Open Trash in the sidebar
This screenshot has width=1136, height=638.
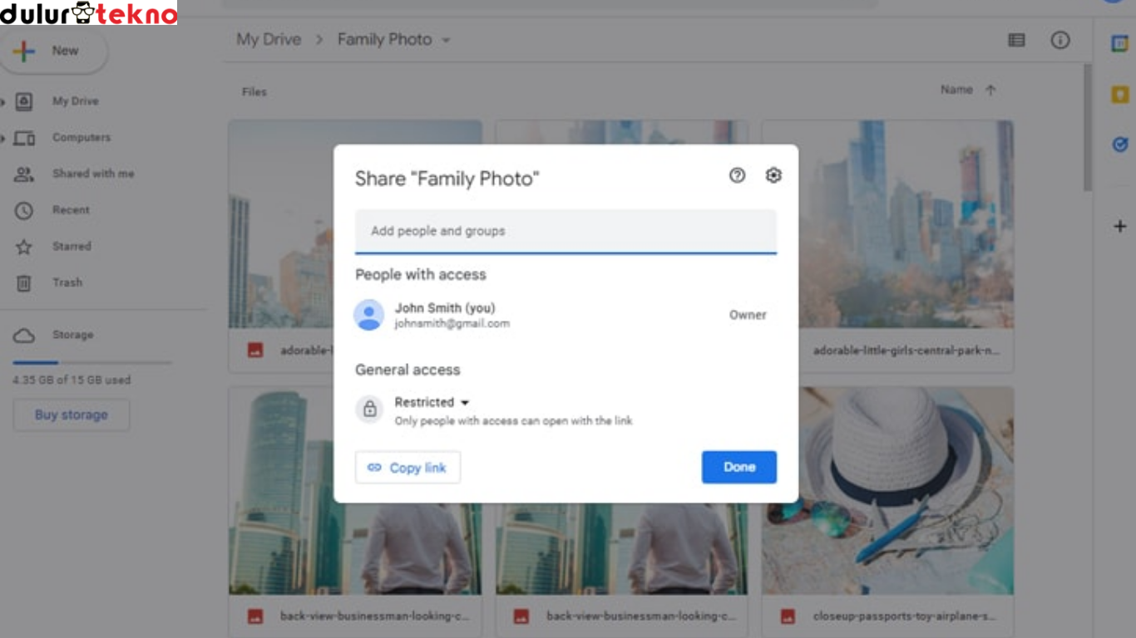[x=67, y=283]
